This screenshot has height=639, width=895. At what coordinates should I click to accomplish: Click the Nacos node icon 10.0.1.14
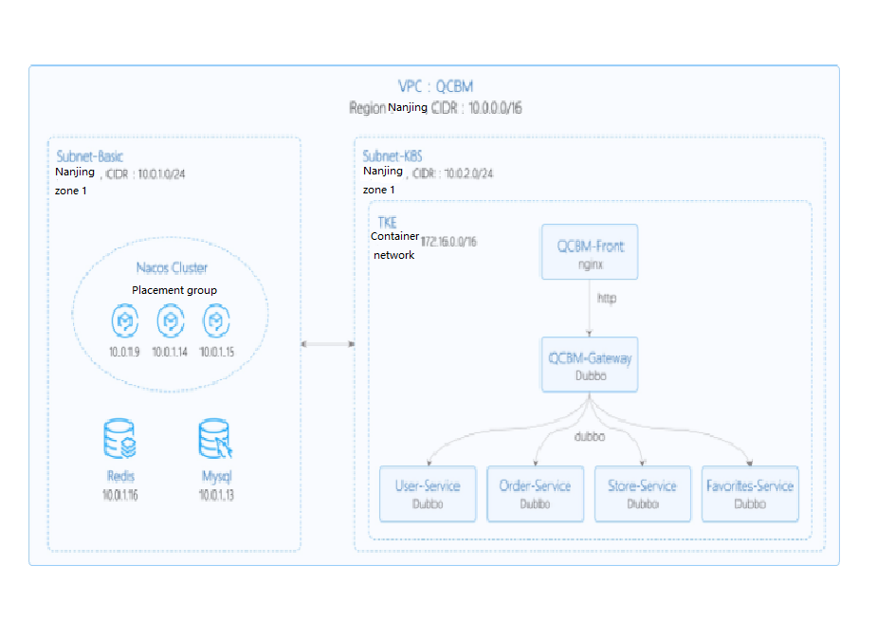coord(171,320)
